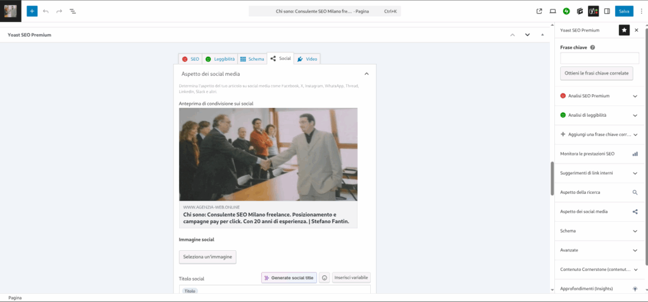This screenshot has width=648, height=302.
Task: Click the Frase chiave help question icon
Action: 592,47
